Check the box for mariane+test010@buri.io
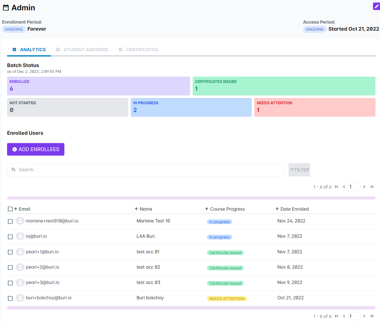Image resolution: width=380 pixels, height=322 pixels. (10, 222)
